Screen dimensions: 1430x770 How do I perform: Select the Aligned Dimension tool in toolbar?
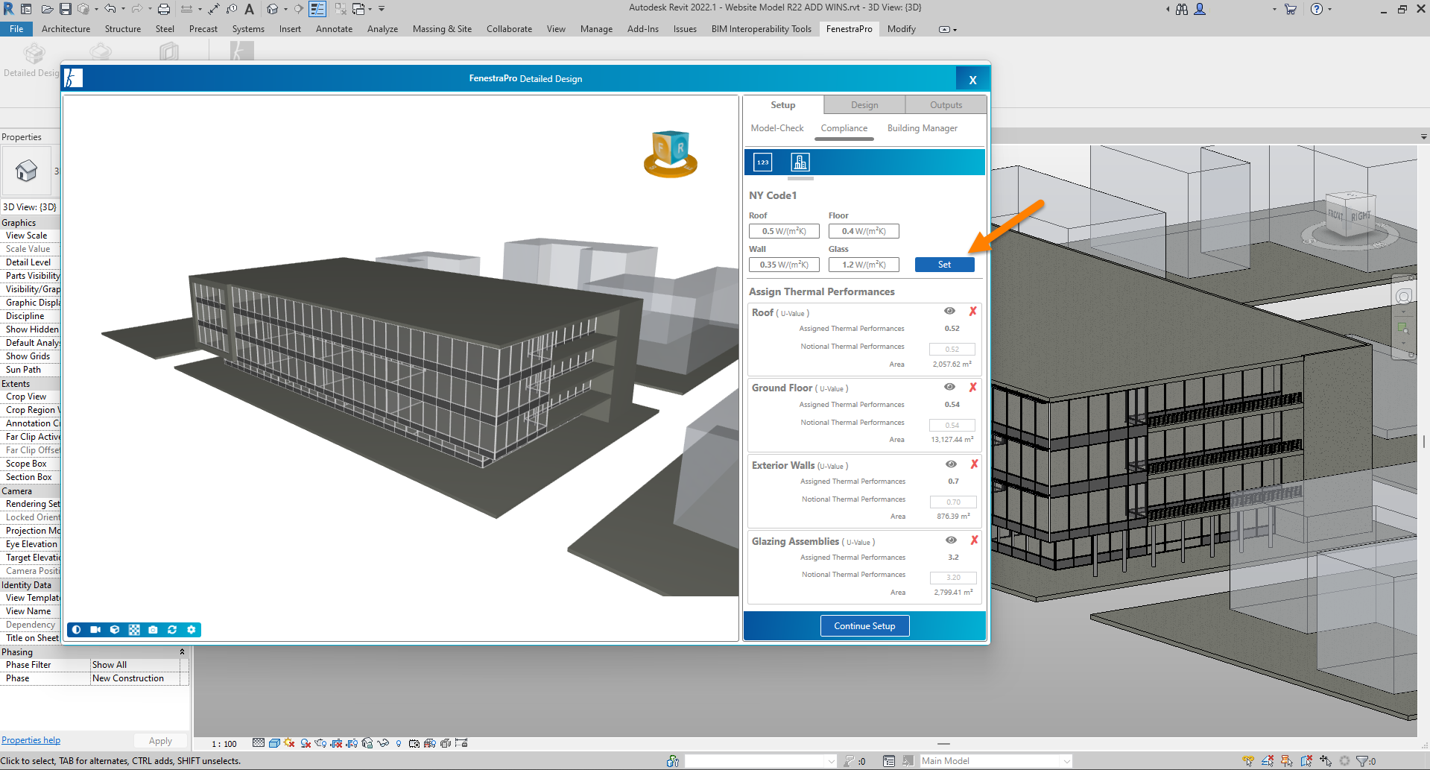(x=214, y=9)
